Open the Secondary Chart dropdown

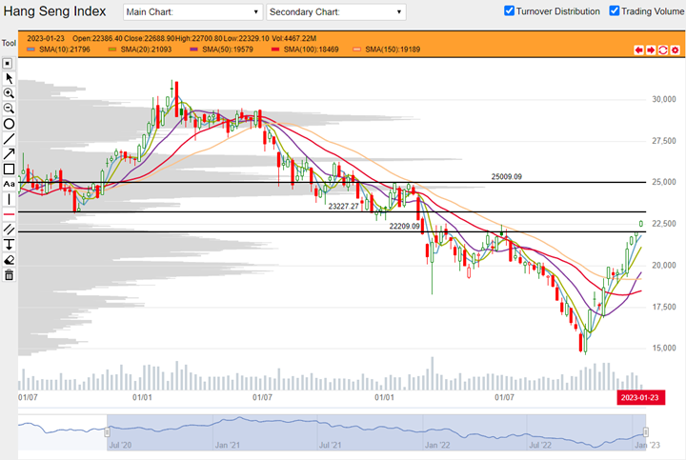pyautogui.click(x=336, y=11)
